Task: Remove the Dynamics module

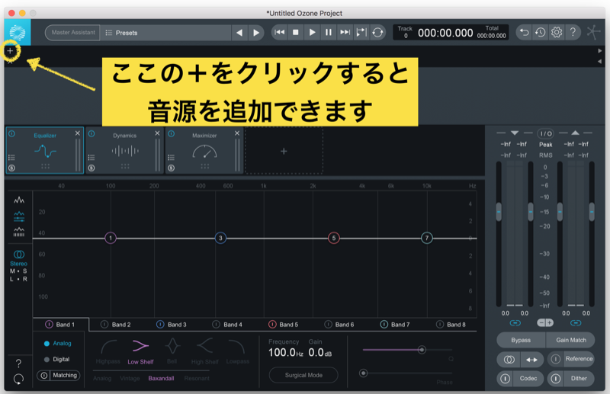Action: click(157, 133)
